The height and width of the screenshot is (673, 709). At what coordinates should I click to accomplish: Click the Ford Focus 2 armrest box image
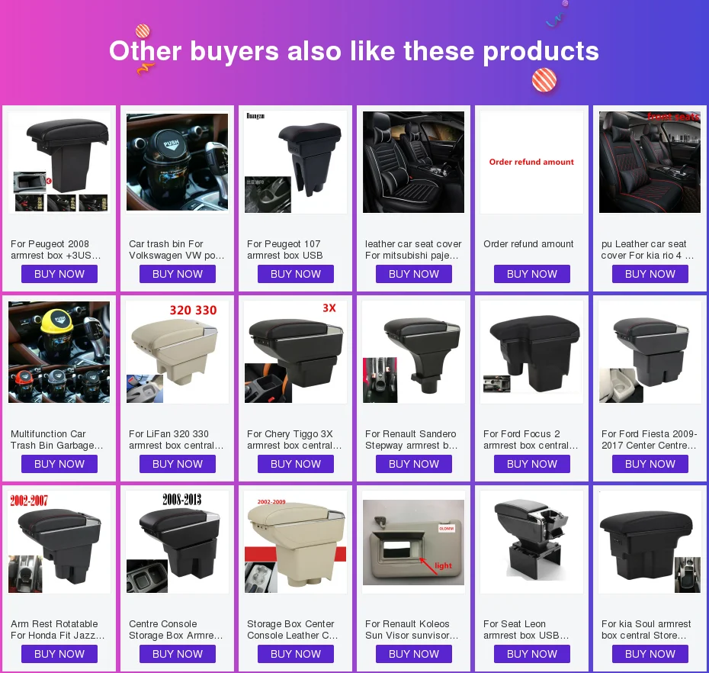pos(532,352)
